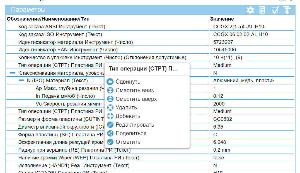Click the Сдвинуть left-arrow icon

[110, 82]
